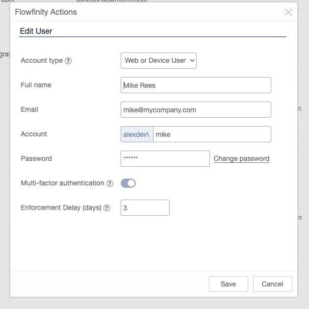Click the Edit User heading
The image size is (309, 309).
click(x=36, y=31)
